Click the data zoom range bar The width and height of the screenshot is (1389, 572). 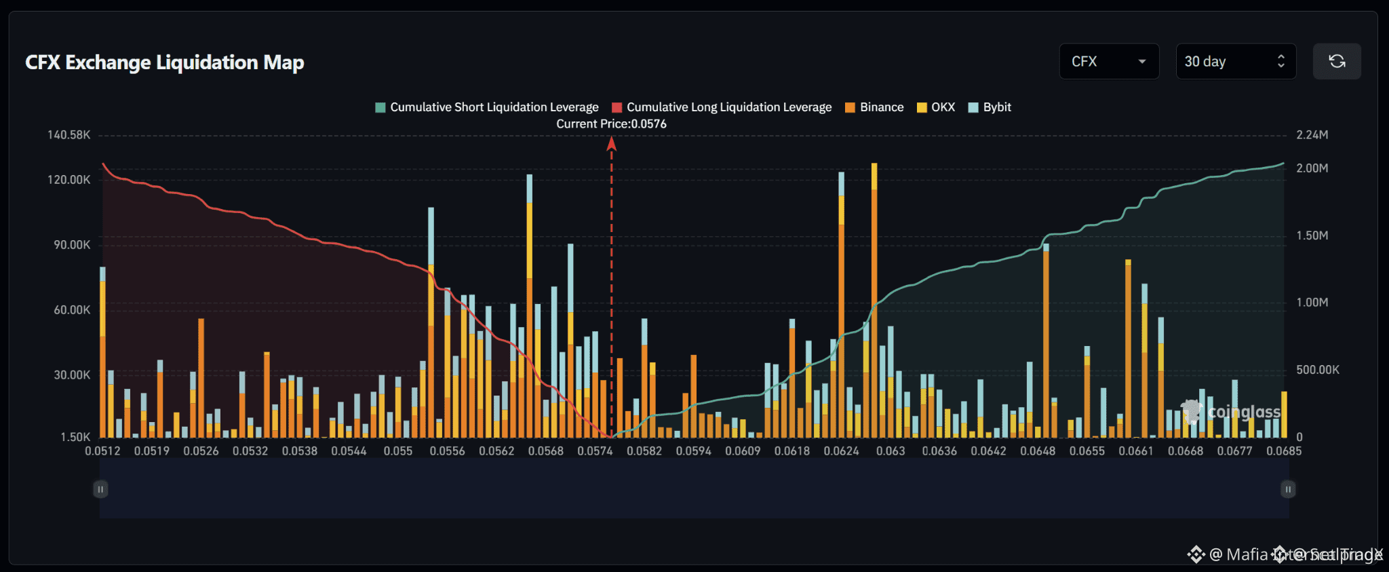694,489
